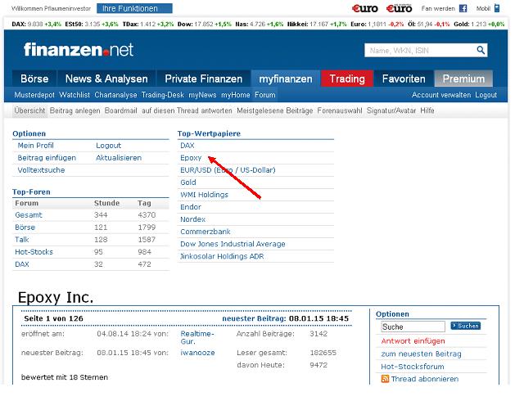Click the Mobil phone icon

pos(497,8)
